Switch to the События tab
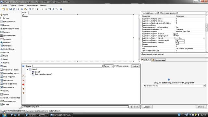 (x=146, y=60)
